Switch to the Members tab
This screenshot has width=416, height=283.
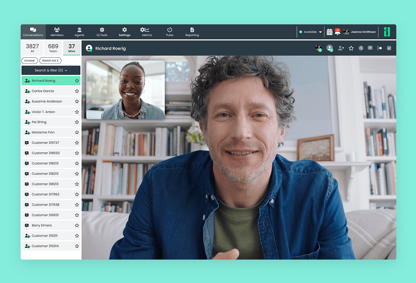click(x=57, y=32)
